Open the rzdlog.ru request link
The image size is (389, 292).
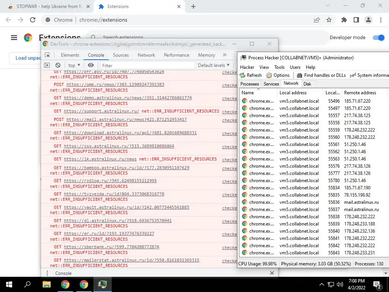(x=110, y=181)
